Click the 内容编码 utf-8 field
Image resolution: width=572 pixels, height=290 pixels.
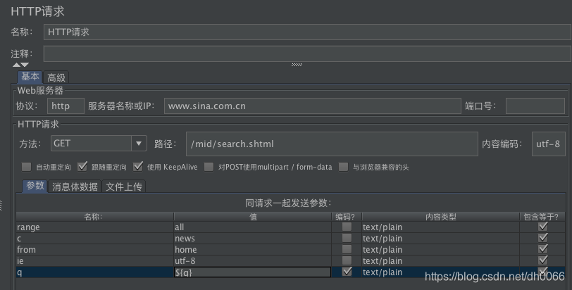click(548, 144)
